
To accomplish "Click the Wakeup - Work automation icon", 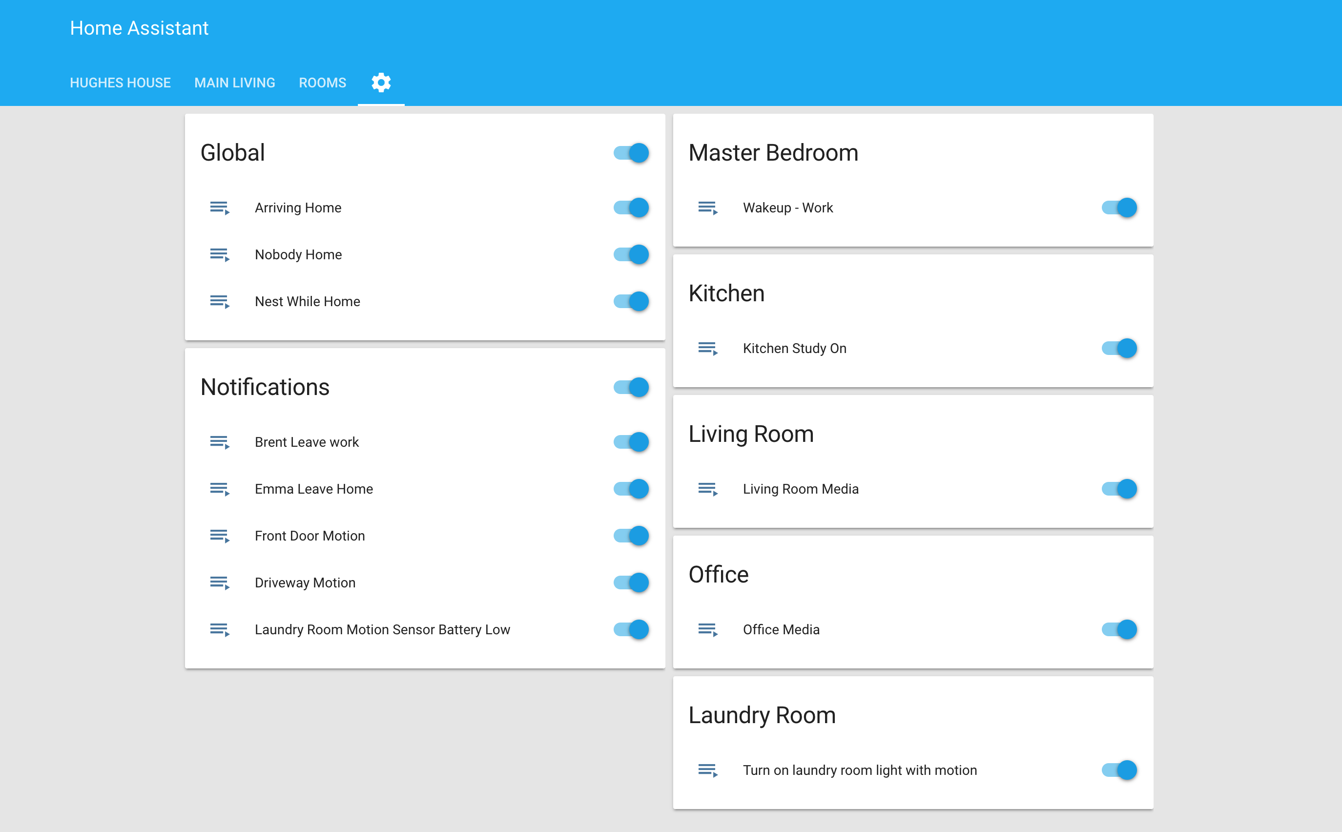I will coord(707,208).
